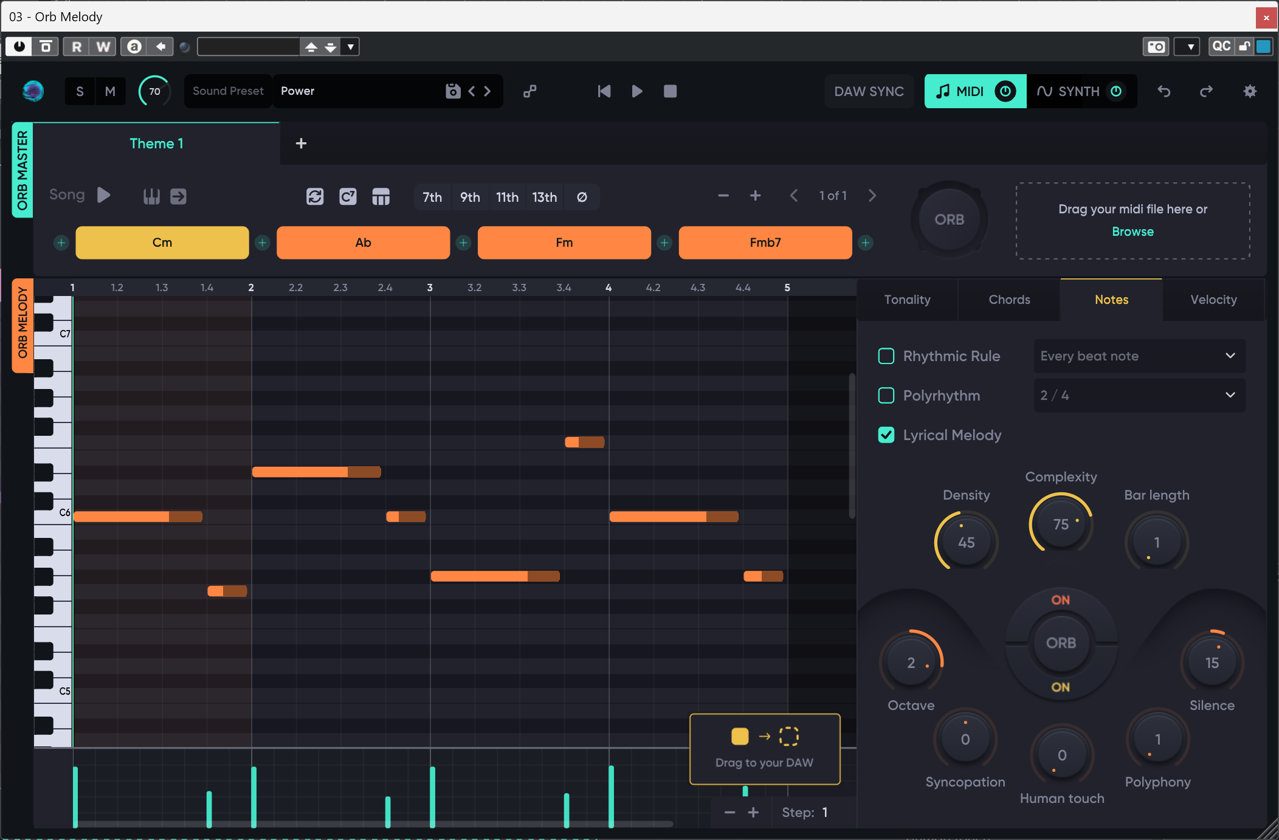
Task: Click the undo arrow near the top right
Action: pos(1164,91)
